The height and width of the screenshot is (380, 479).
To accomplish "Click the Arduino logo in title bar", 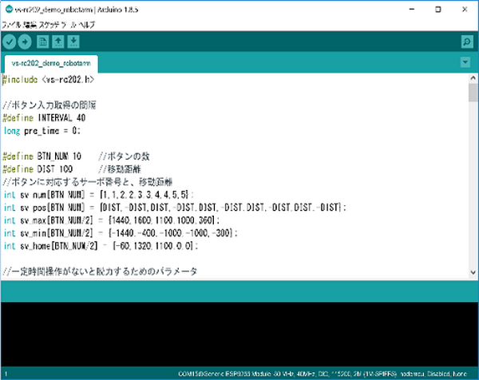I will 7,8.
